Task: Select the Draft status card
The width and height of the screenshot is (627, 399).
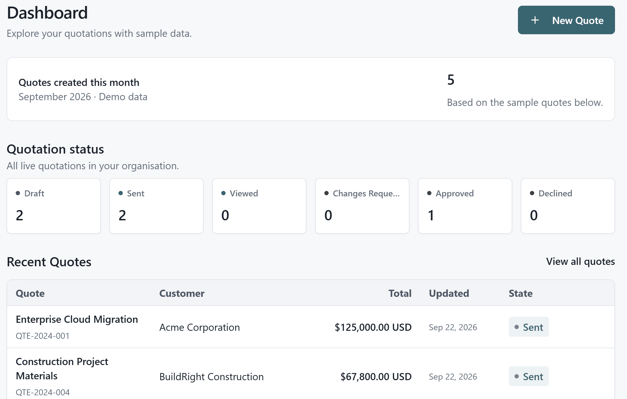Action: (54, 206)
